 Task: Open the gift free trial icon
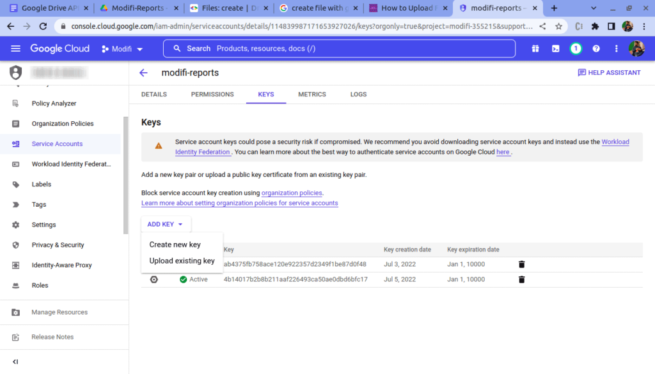pyautogui.click(x=535, y=49)
